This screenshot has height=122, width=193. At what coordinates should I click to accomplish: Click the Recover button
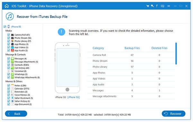(173, 114)
